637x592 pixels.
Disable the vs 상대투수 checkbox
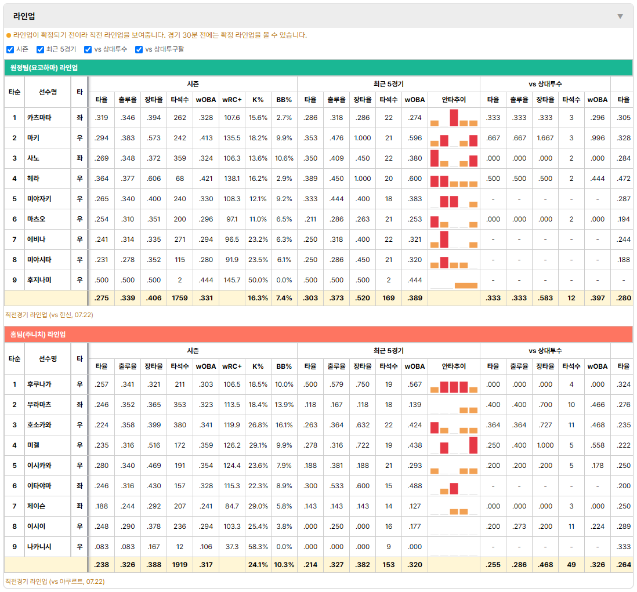click(x=88, y=49)
